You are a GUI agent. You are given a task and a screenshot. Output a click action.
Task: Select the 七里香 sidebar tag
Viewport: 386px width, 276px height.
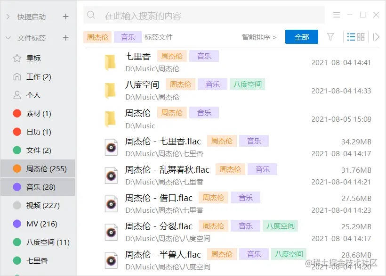click(38, 260)
